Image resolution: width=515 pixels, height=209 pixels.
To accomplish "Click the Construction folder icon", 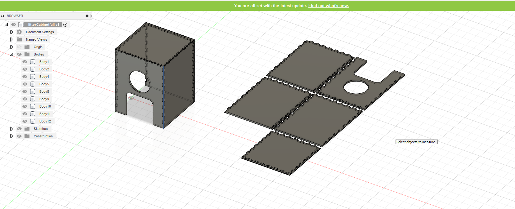I will [27, 136].
